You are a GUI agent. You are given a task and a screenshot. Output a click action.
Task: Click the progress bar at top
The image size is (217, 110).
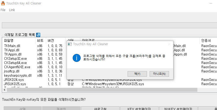109,25
